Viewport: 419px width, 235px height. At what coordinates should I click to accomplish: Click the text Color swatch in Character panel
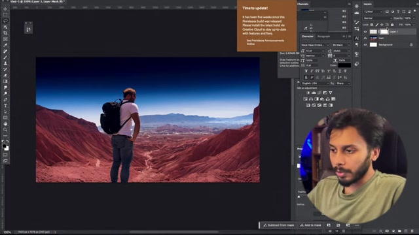(x=344, y=65)
